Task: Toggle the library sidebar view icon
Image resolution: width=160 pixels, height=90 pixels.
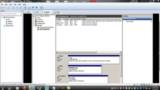Action: tap(26, 7)
